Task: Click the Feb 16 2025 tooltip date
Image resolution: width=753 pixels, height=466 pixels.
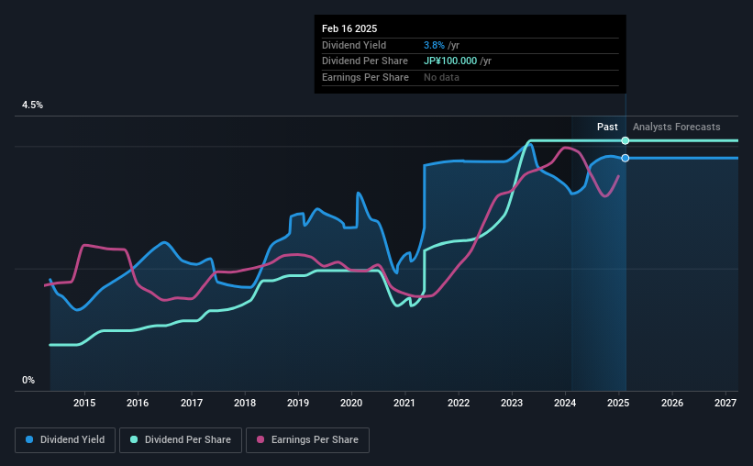Action: pos(349,28)
